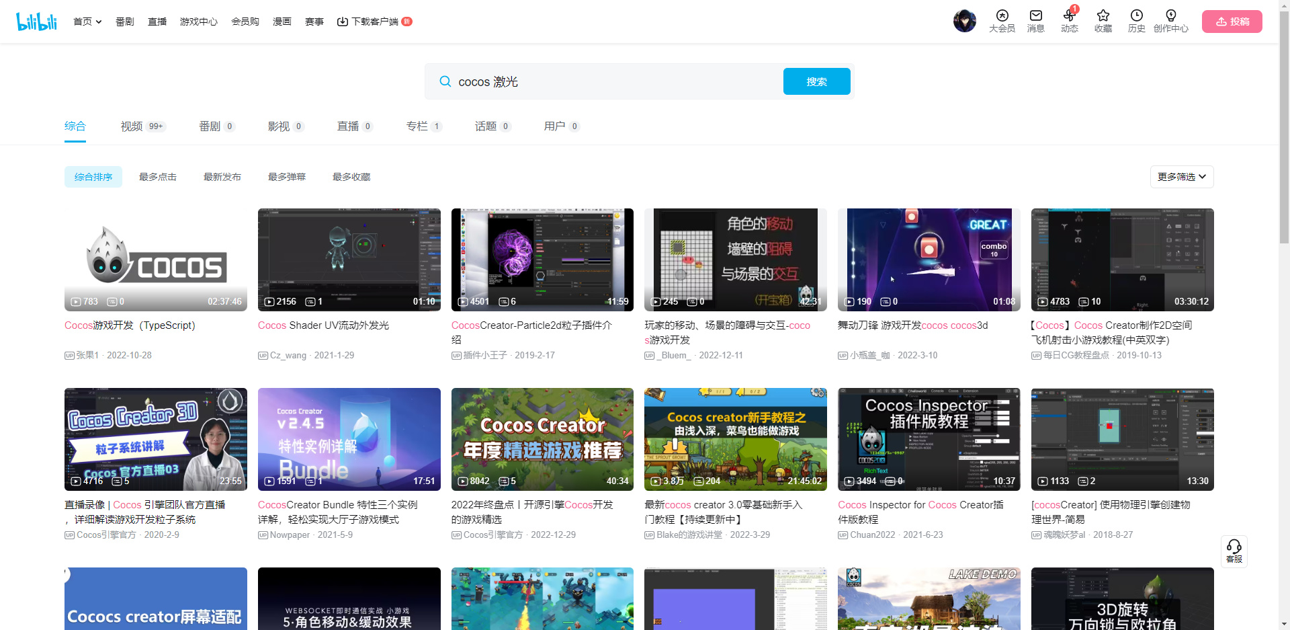This screenshot has width=1290, height=630.
Task: Open 会员购 in the top navigation
Action: pyautogui.click(x=245, y=22)
